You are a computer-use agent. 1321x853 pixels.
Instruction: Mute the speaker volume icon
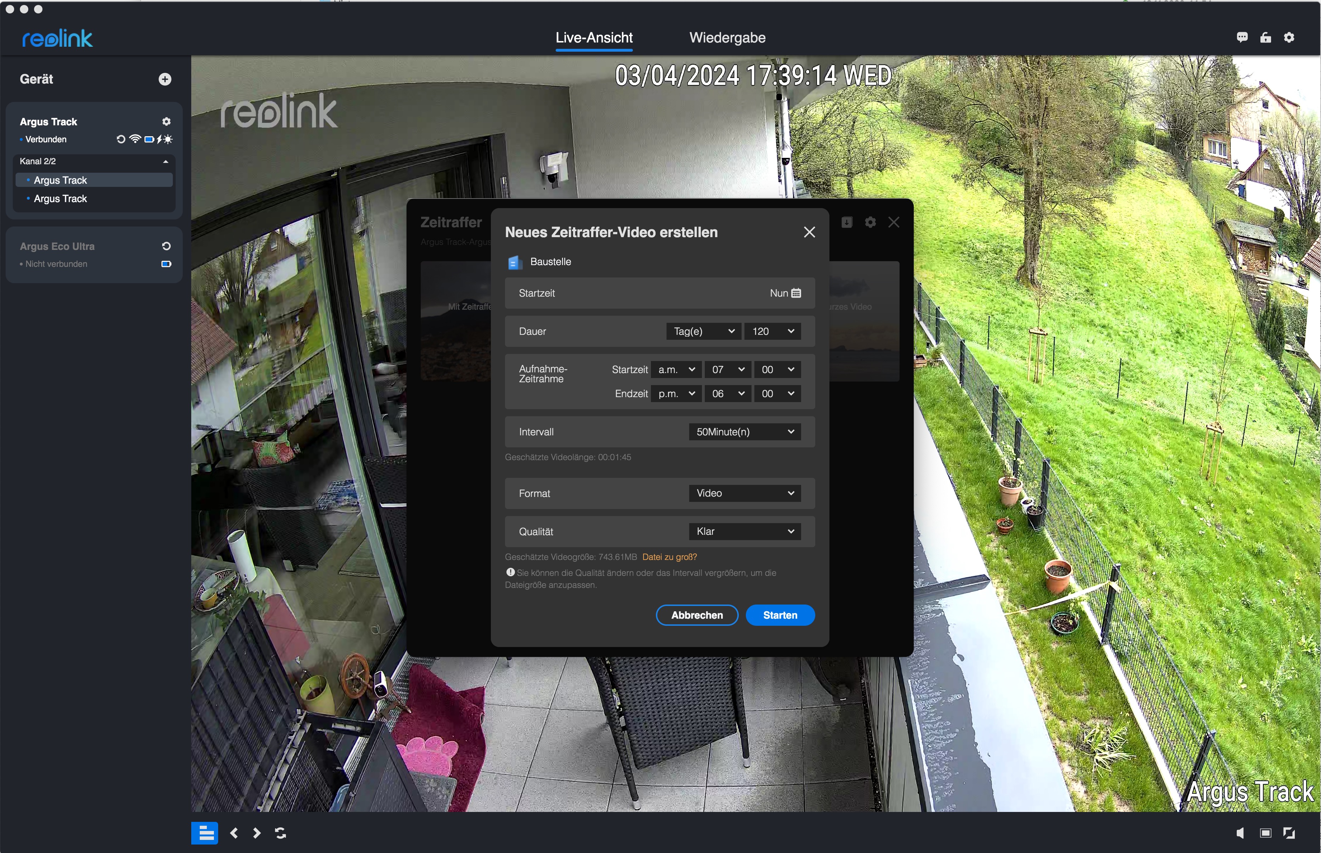pyautogui.click(x=1241, y=833)
